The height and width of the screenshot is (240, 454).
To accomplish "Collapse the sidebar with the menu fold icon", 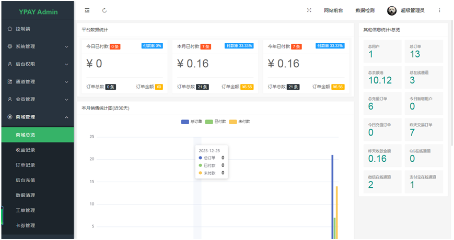I will coord(87,10).
